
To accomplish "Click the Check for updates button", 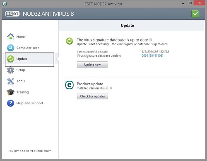I will (x=92, y=96).
